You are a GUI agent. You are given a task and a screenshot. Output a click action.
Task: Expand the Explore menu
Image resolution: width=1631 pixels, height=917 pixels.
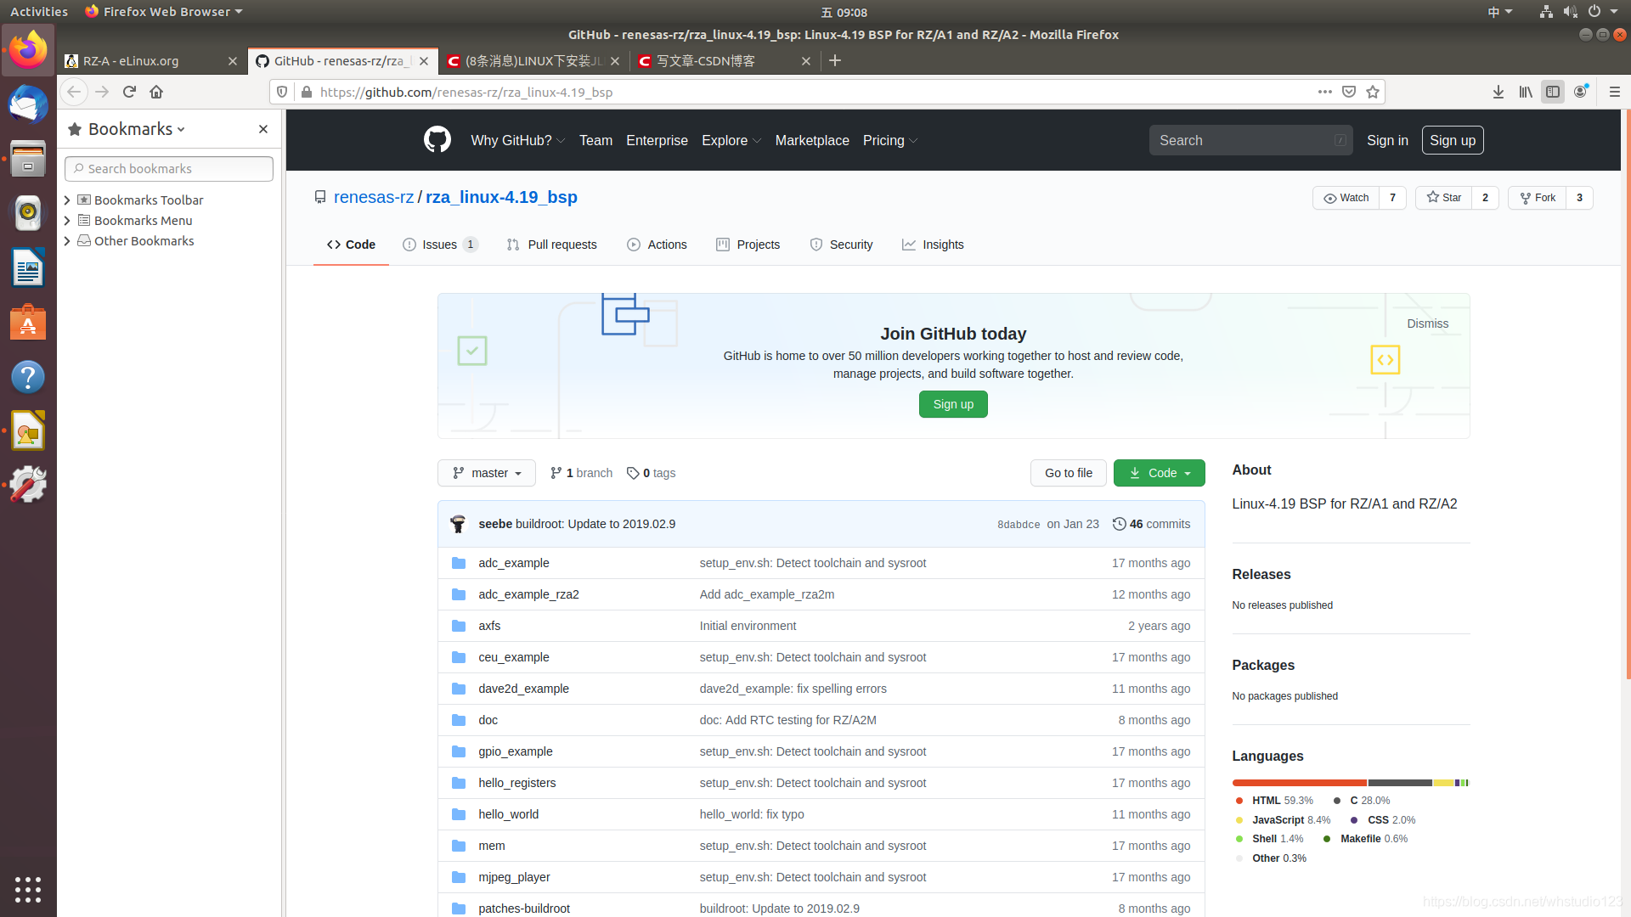731,140
